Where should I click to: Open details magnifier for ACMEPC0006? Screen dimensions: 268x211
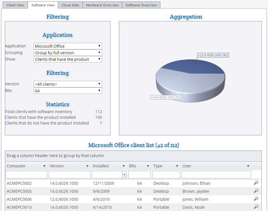tap(255, 198)
